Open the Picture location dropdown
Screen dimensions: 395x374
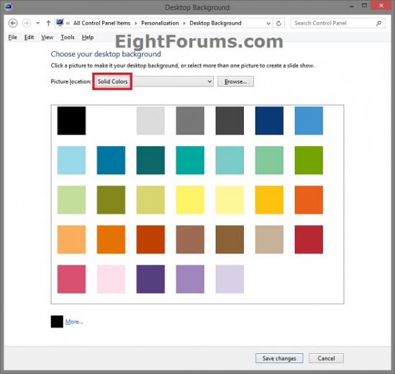click(x=154, y=81)
